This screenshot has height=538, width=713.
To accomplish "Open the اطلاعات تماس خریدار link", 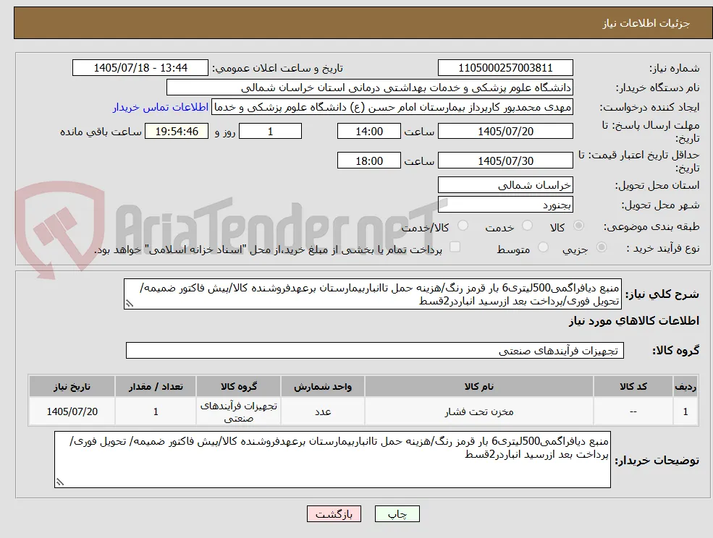I will click(x=161, y=107).
